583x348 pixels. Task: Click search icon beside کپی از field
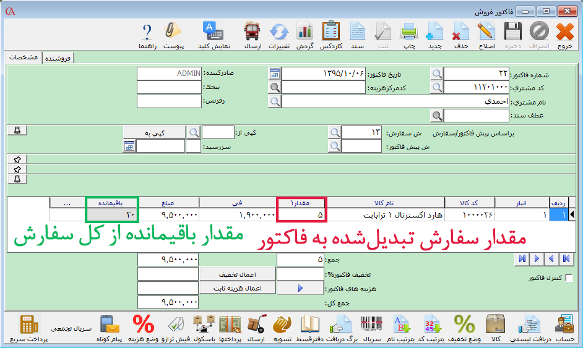pyautogui.click(x=194, y=132)
